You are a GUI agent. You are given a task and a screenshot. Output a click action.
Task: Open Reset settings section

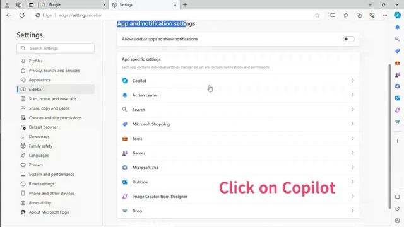[x=56, y=183]
